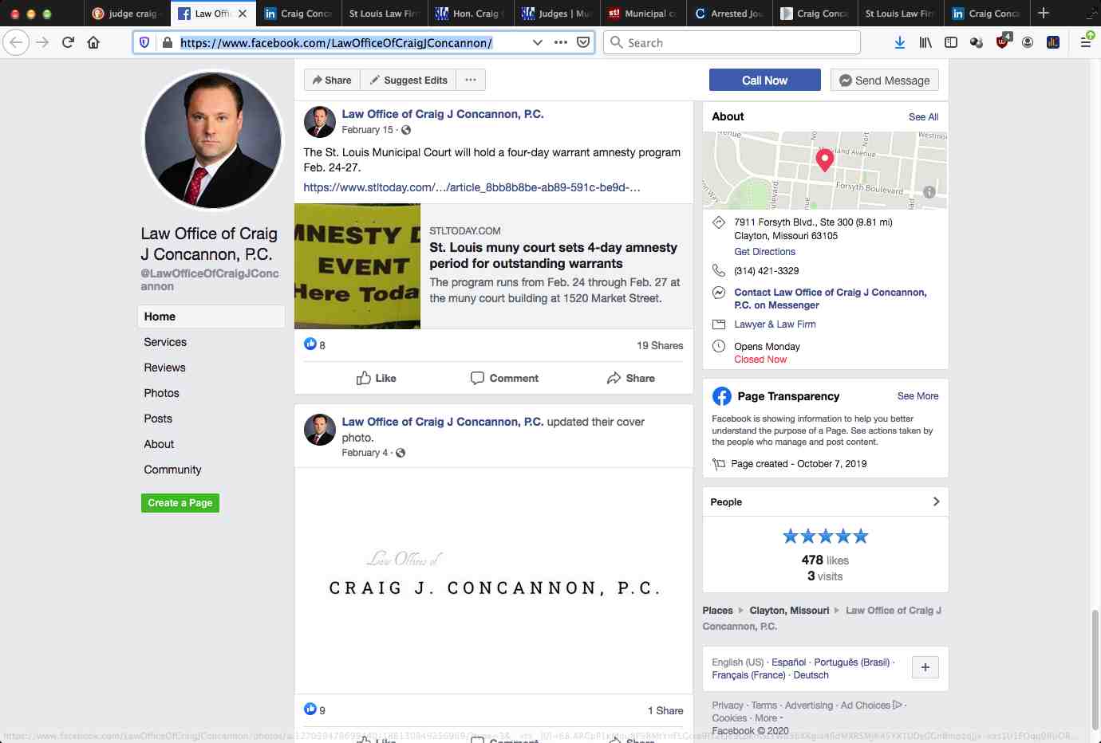Open the Photos section
Screen dimensions: 1101x743
pos(161,393)
